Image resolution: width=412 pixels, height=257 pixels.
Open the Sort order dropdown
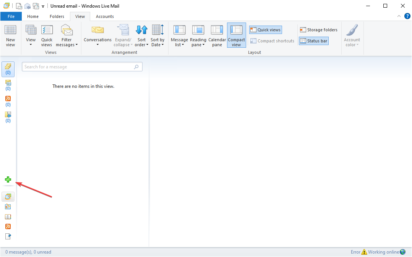pos(142,36)
